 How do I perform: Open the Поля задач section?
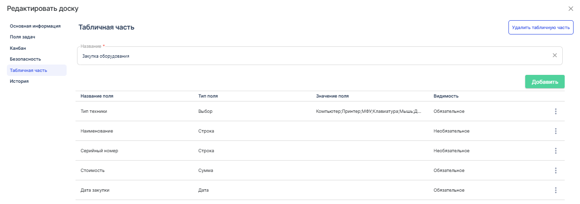pos(23,37)
